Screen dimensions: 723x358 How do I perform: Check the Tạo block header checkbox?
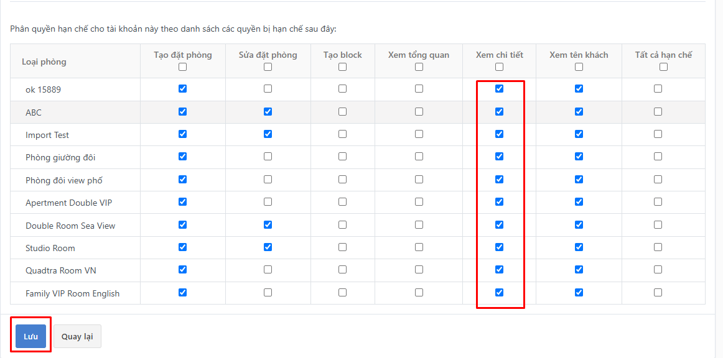coord(342,67)
